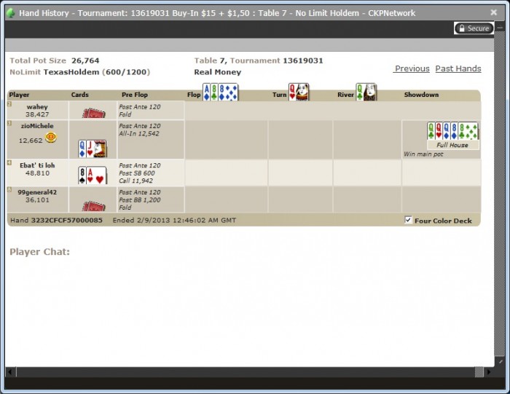Click the Full House label
The height and width of the screenshot is (394, 510).
(x=452, y=145)
